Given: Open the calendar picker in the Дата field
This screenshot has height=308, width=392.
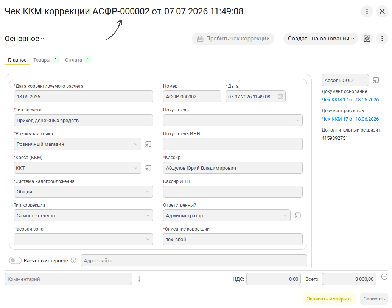Looking at the screenshot, I should click(280, 96).
